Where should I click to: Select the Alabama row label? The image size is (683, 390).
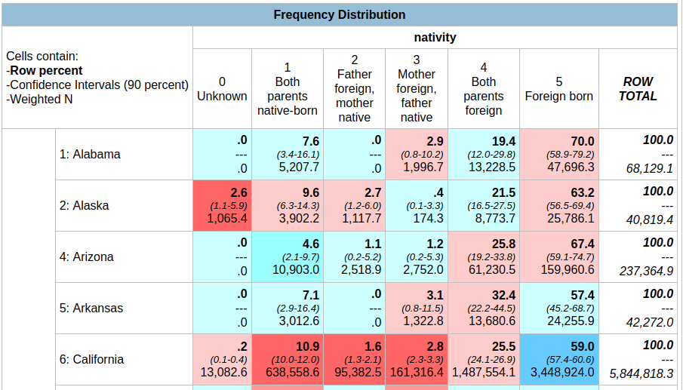point(90,155)
